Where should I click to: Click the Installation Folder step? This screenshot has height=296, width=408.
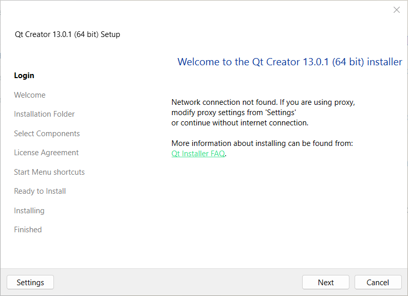44,114
